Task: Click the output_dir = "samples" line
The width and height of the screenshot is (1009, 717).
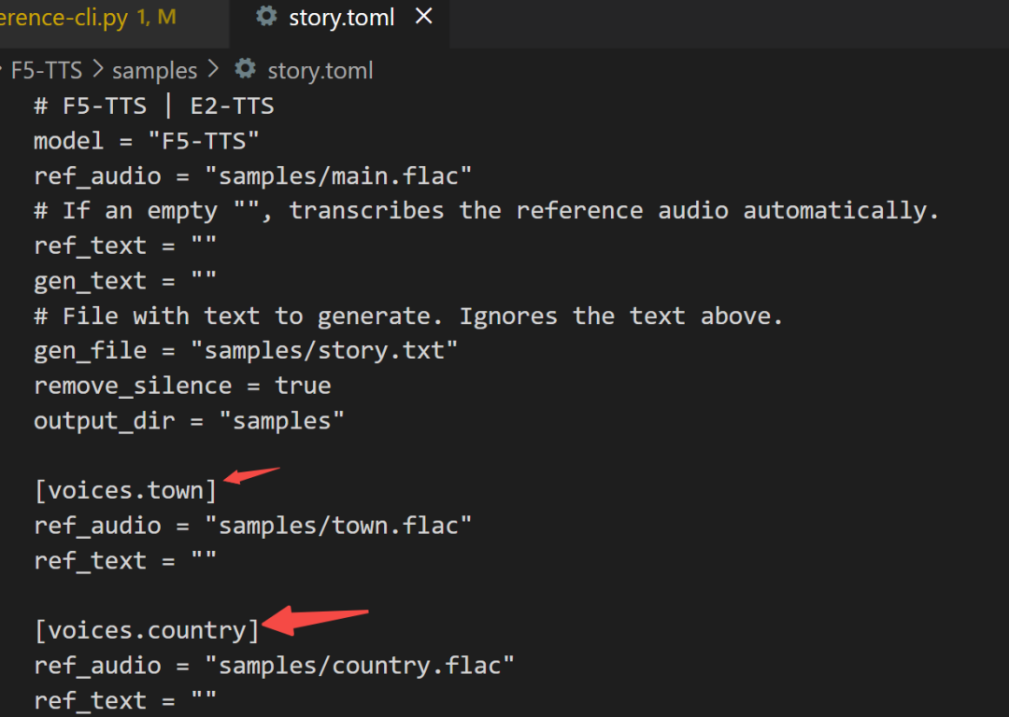Action: 189,420
